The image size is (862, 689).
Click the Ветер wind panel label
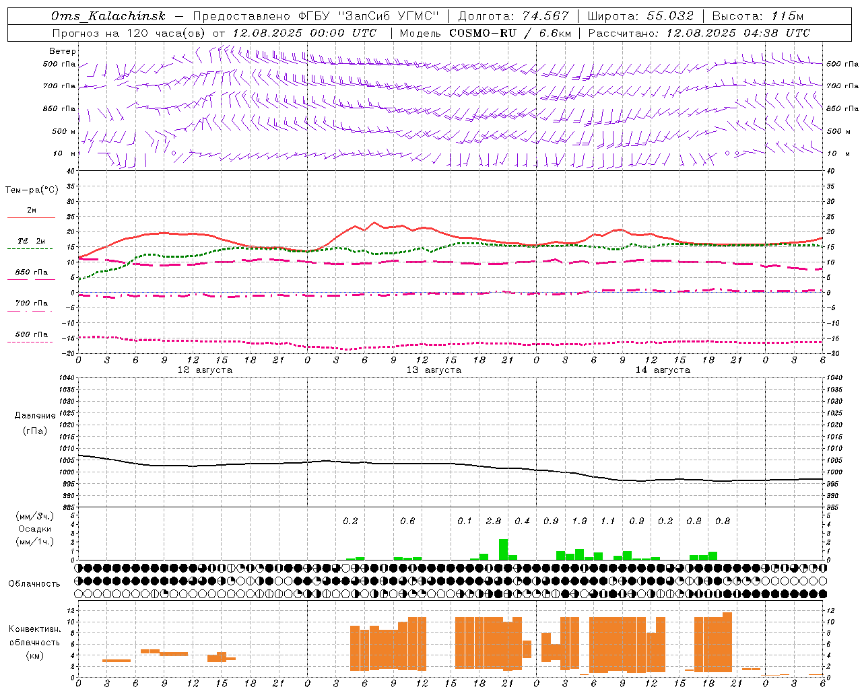(62, 51)
